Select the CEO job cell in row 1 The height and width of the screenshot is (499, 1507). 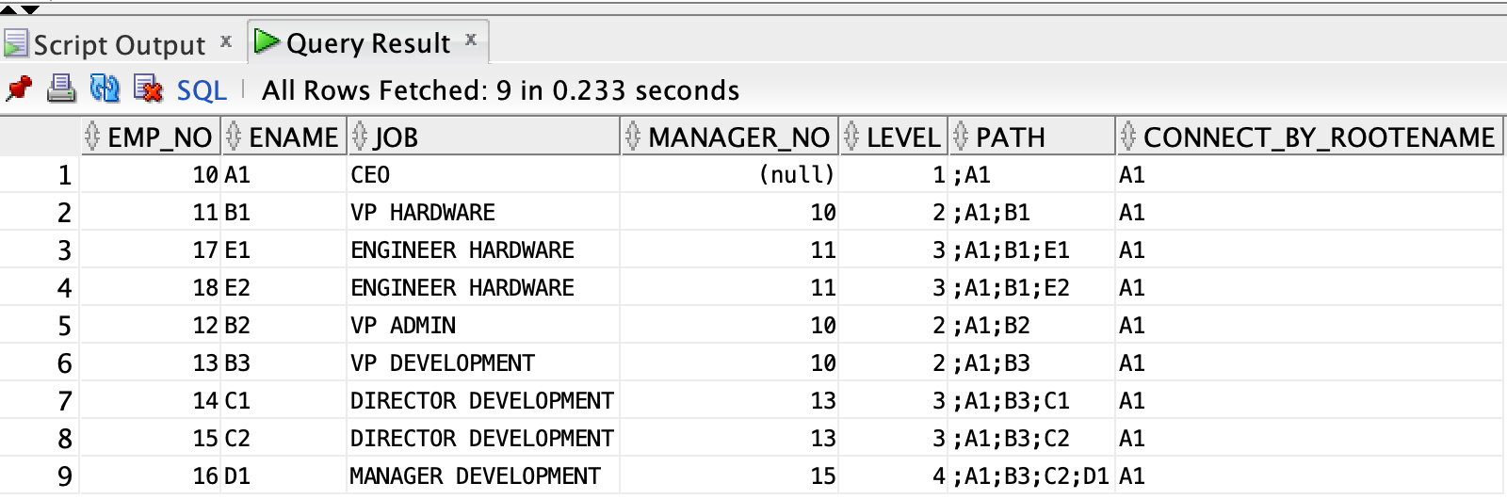click(370, 175)
